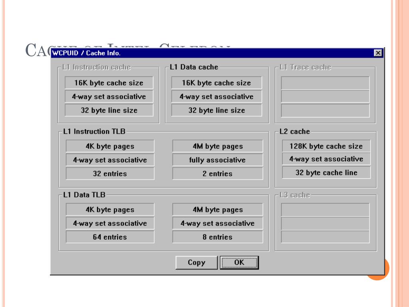Click the fully associative field
409x307 pixels.
coord(218,160)
